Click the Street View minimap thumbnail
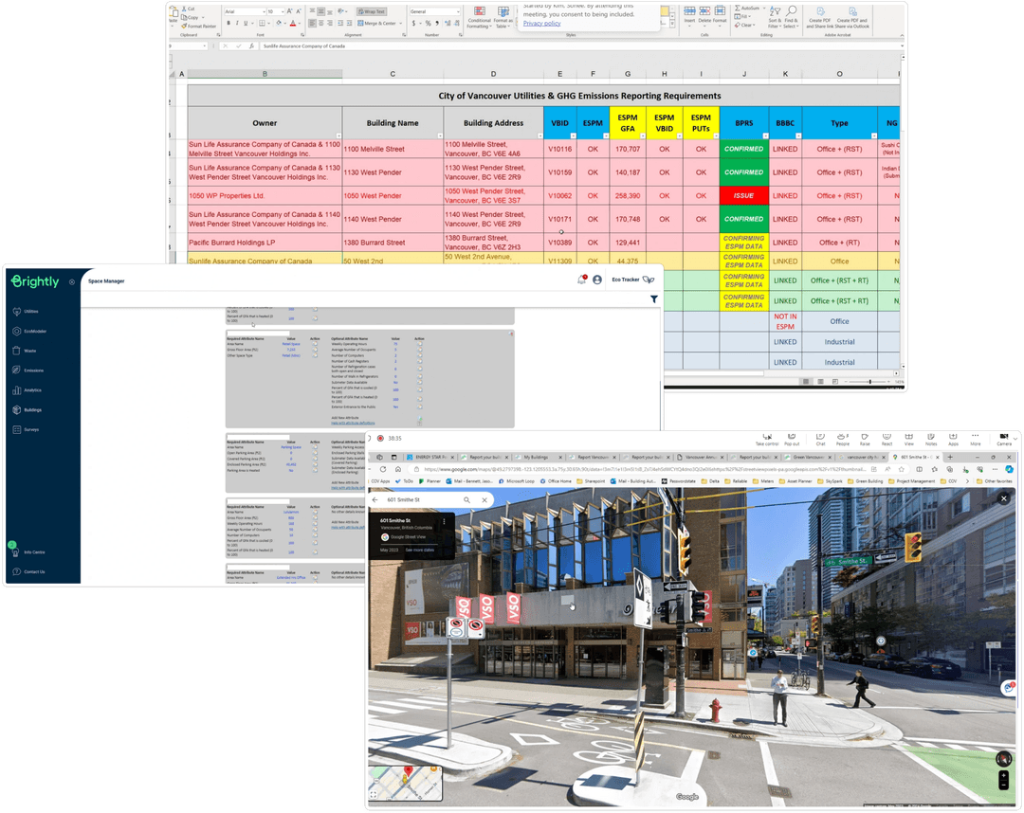This screenshot has width=1024, height=813. tap(406, 783)
